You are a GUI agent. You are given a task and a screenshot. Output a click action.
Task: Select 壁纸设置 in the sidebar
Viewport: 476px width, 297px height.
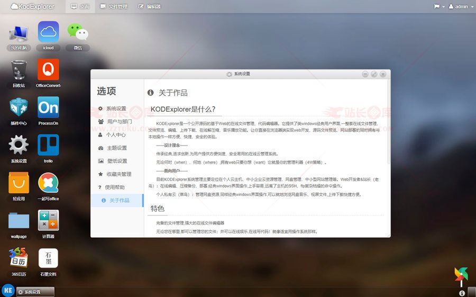point(117,161)
